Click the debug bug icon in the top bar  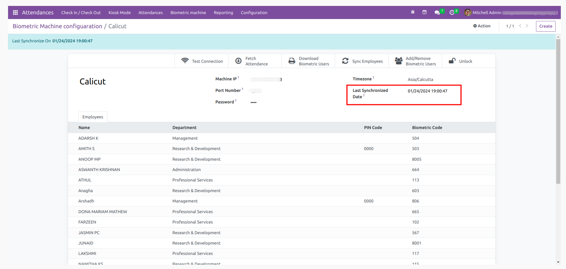click(x=413, y=12)
